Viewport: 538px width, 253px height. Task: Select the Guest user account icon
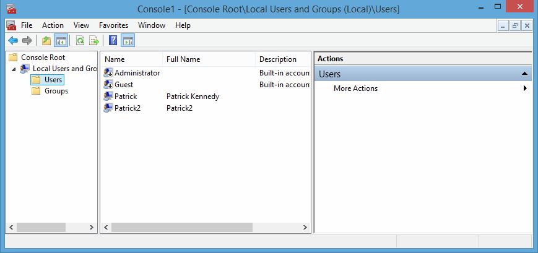pyautogui.click(x=108, y=85)
